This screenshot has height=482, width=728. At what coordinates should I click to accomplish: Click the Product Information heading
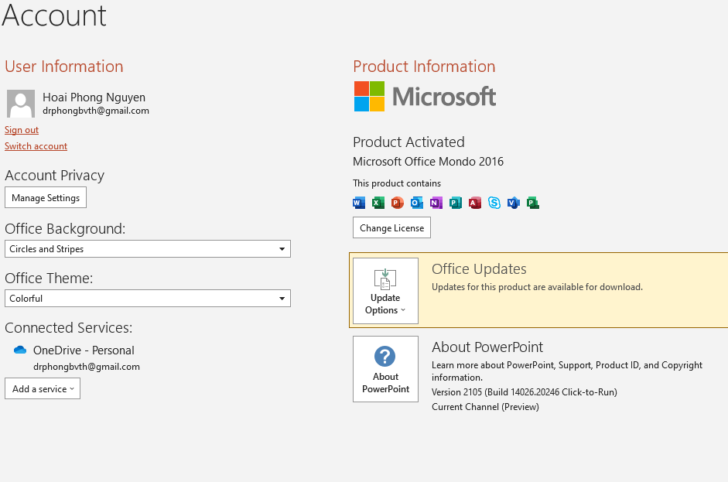[425, 67]
